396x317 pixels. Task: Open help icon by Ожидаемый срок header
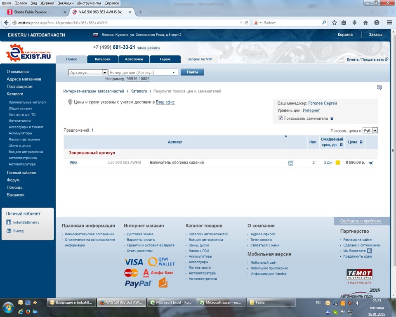pyautogui.click(x=341, y=145)
